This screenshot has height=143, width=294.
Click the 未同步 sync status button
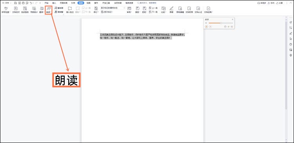coord(261,3)
